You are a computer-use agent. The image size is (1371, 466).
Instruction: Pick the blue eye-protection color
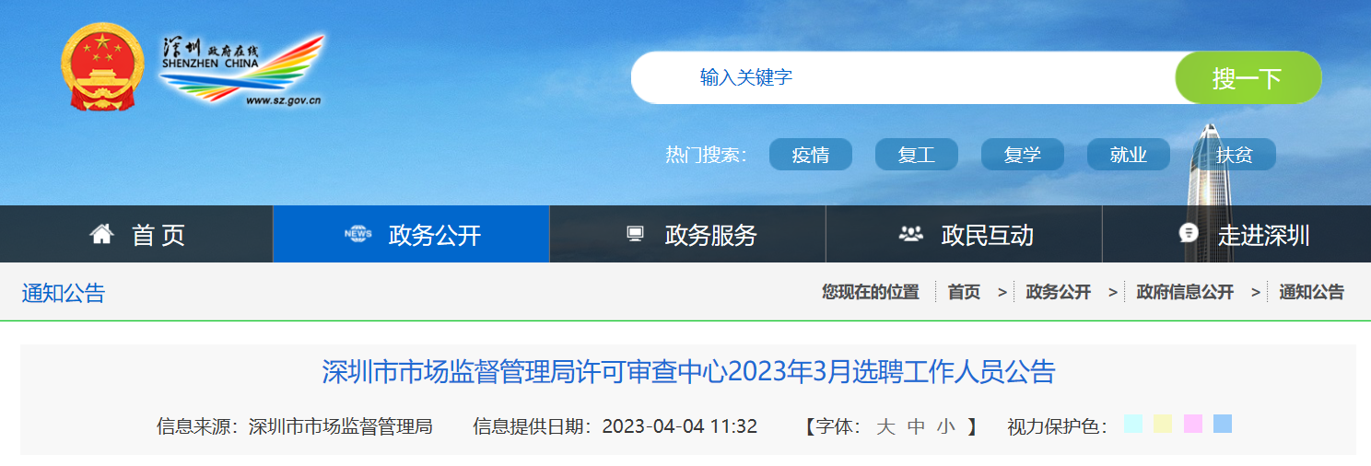(x=1223, y=424)
